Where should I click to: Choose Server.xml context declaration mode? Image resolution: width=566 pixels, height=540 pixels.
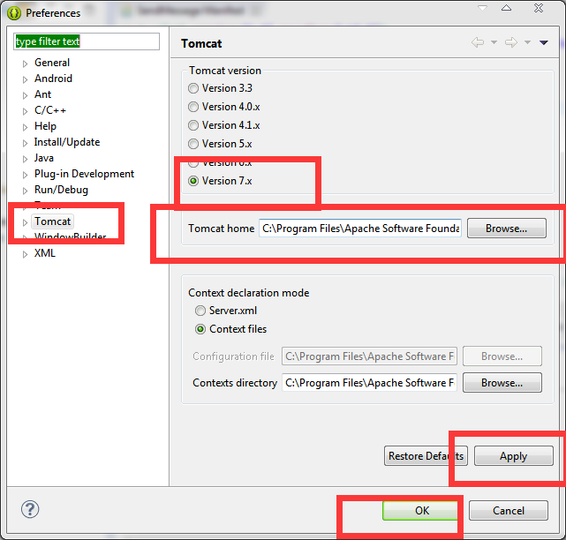[200, 311]
